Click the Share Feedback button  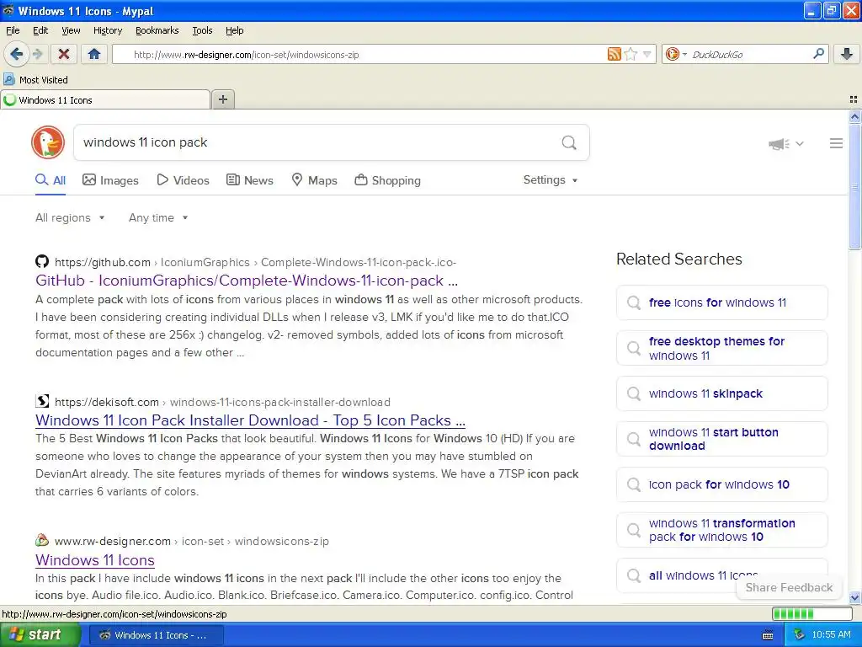pyautogui.click(x=789, y=587)
